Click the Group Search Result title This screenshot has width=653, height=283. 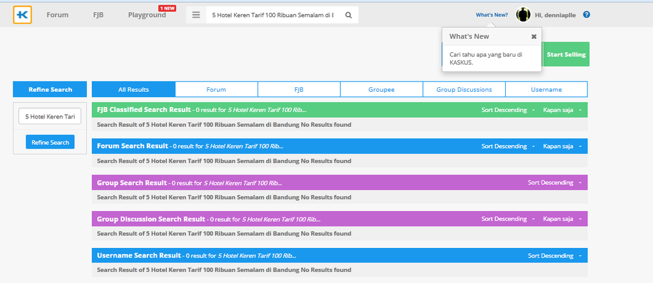132,183
